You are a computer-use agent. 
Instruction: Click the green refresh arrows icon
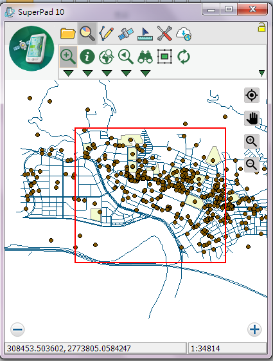184,57
